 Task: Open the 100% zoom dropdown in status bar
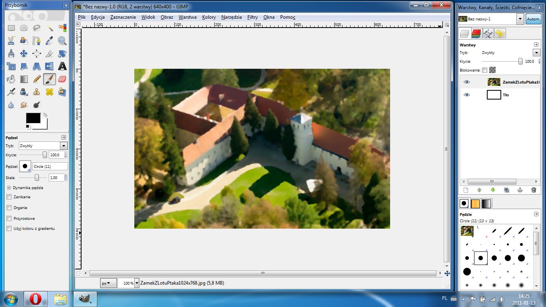[x=137, y=283]
